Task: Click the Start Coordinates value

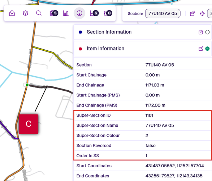Action: coord(174,166)
